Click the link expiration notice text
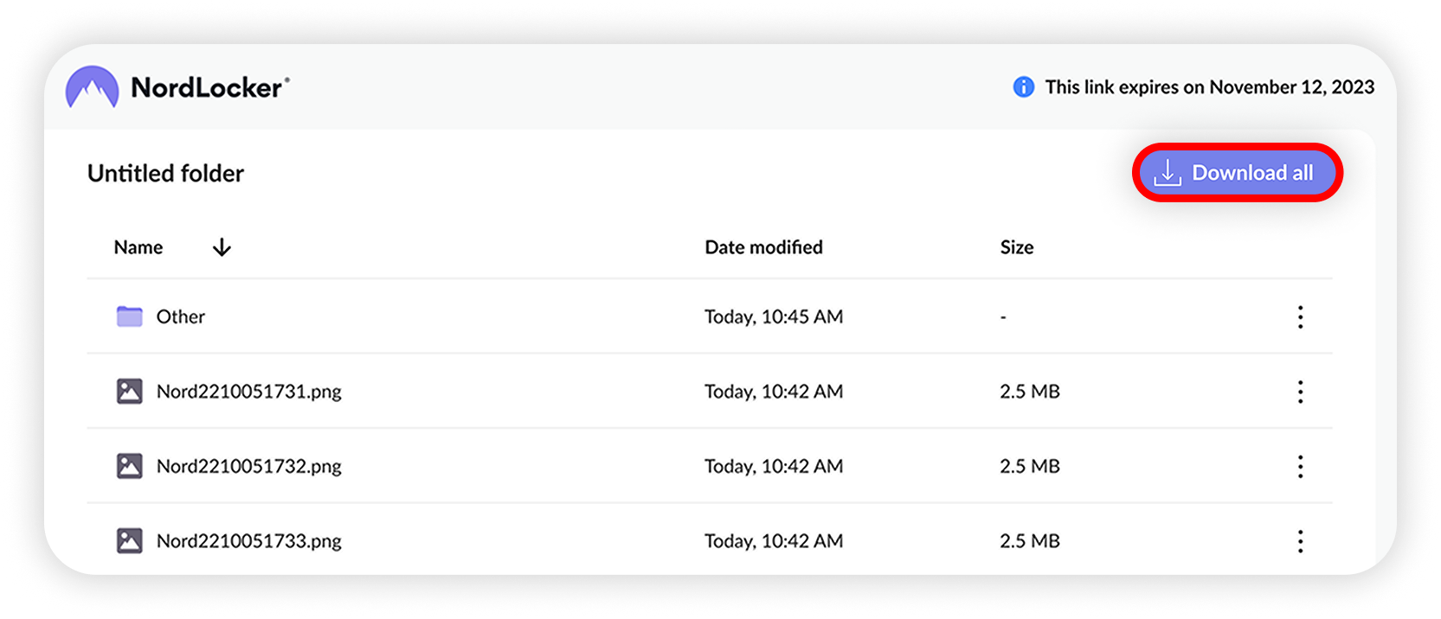The width and height of the screenshot is (1441, 619). [1209, 87]
